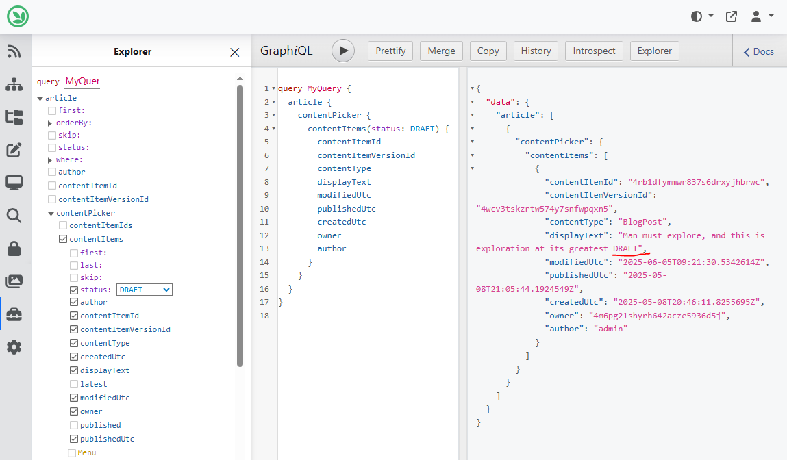Screen dimensions: 787x460
Task: Fold the article block on line 2
Action: click(x=273, y=102)
